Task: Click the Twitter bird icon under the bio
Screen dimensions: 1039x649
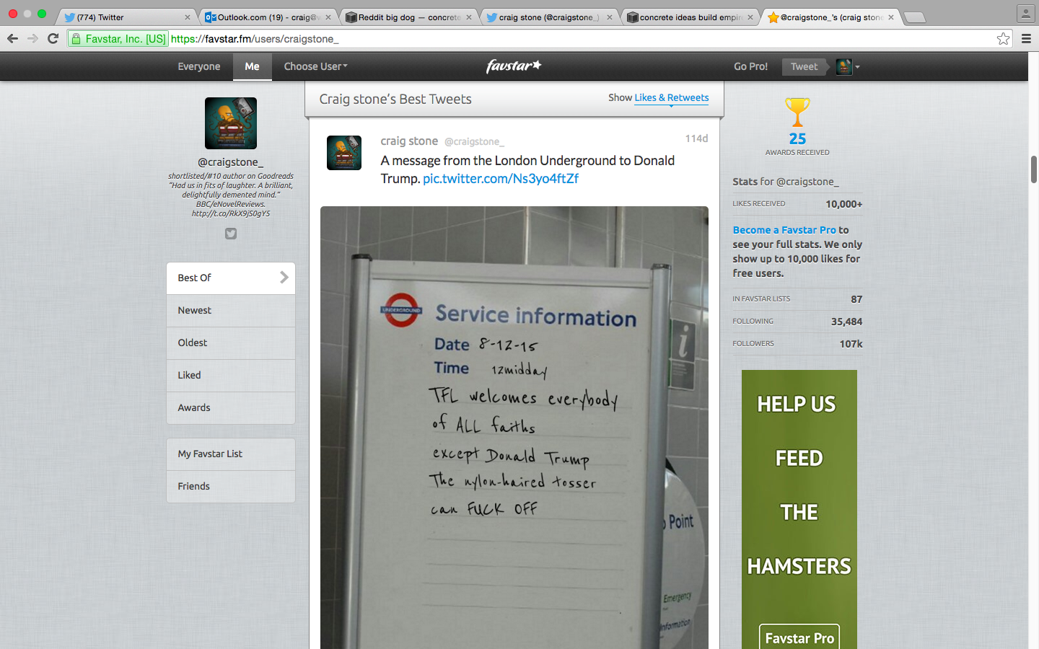Action: (x=231, y=234)
